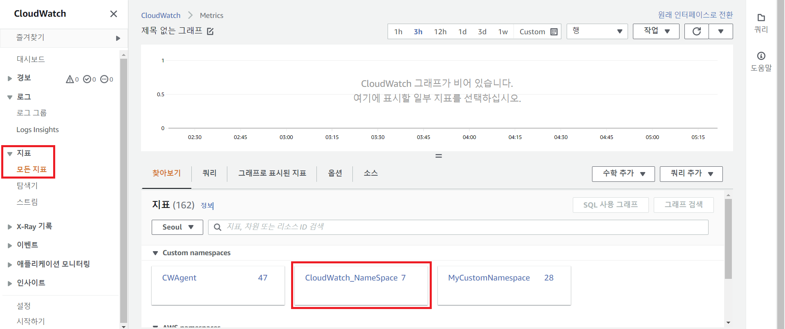Open 로그 그룹 in the sidebar

tap(31, 113)
